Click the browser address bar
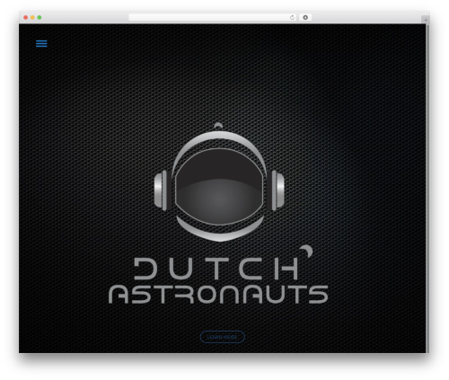The image size is (449, 380). point(213,17)
